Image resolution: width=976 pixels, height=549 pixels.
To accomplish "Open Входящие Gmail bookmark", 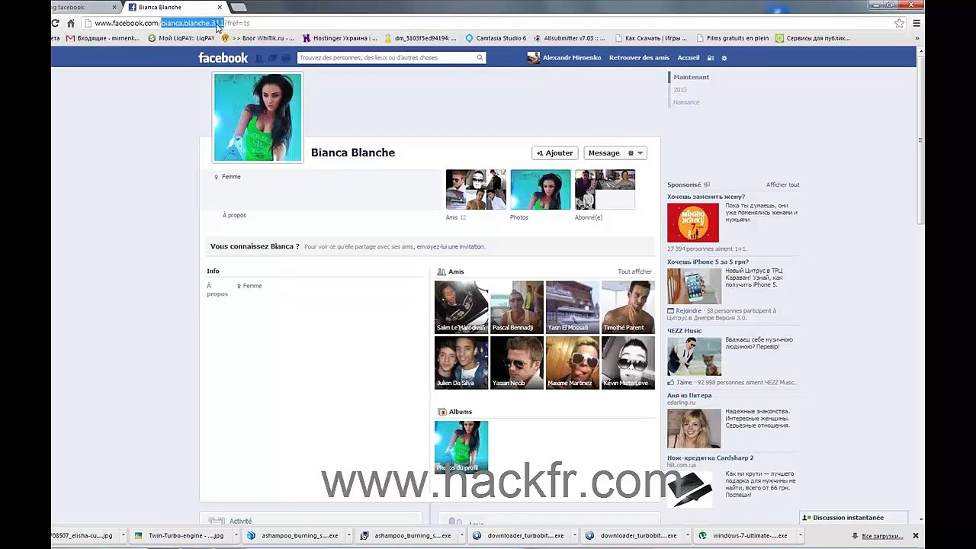I will pos(103,38).
